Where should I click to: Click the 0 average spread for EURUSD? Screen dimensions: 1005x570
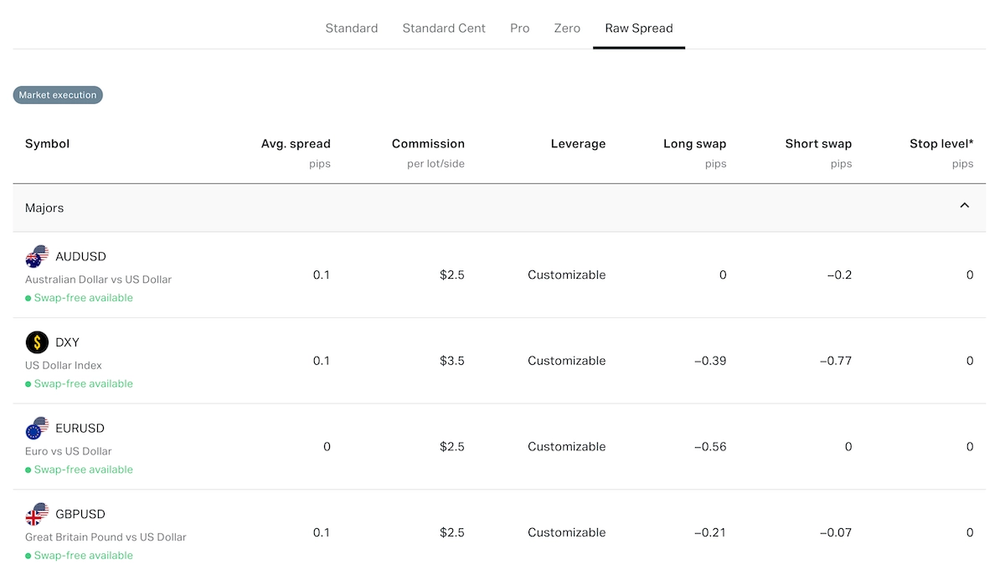click(x=327, y=447)
